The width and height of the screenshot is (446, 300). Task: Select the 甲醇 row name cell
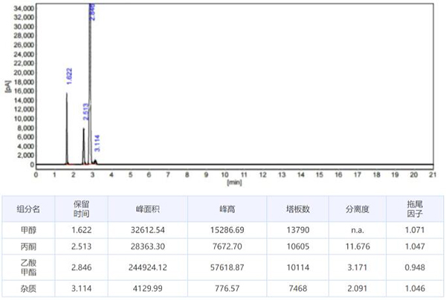(29, 232)
